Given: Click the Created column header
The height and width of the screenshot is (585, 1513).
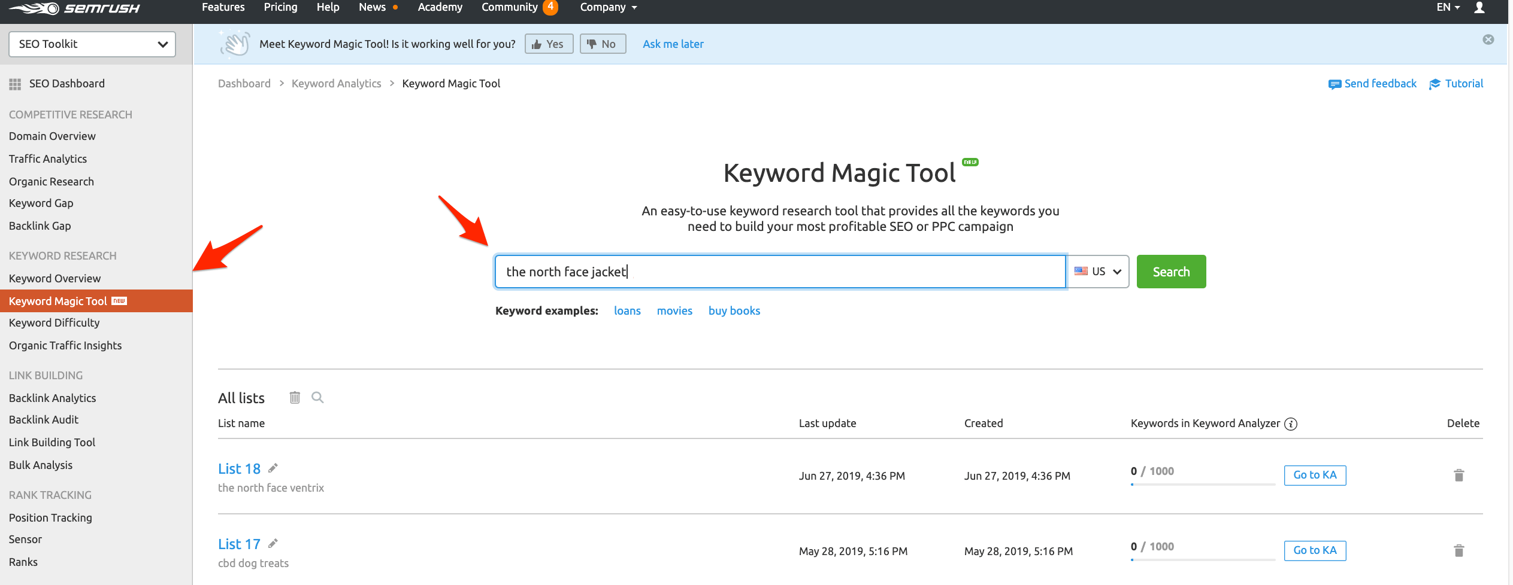Looking at the screenshot, I should (984, 423).
